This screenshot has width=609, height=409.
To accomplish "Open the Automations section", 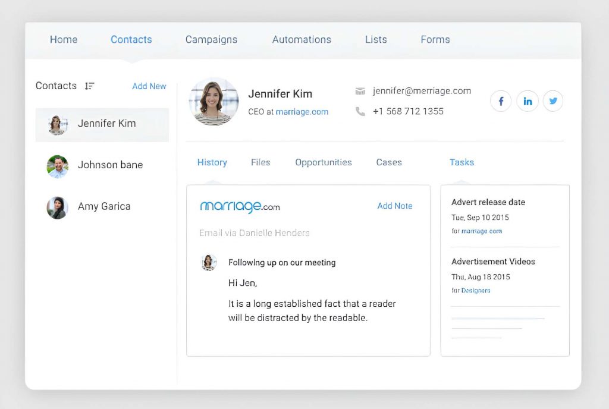I will tap(301, 39).
